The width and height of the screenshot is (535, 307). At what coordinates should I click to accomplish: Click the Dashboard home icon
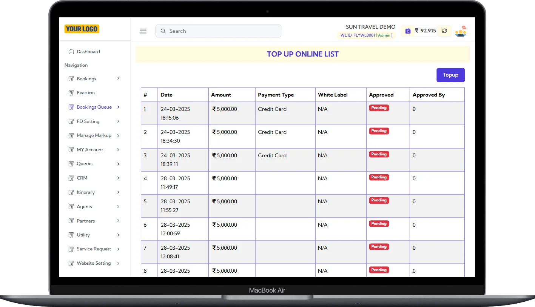[71, 52]
